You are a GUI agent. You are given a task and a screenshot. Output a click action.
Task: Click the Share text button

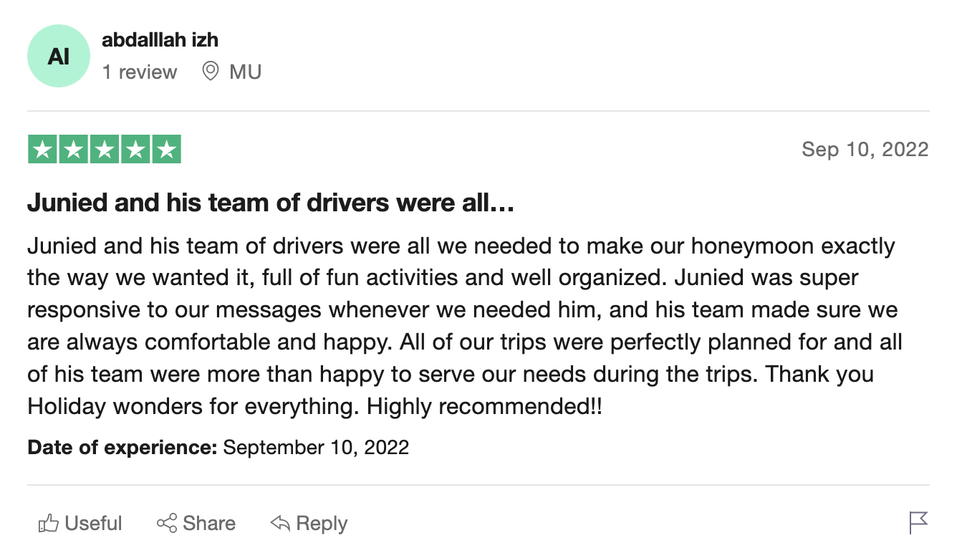coord(209,524)
